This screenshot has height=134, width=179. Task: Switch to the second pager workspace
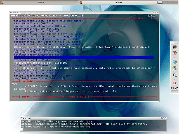point(166,2)
